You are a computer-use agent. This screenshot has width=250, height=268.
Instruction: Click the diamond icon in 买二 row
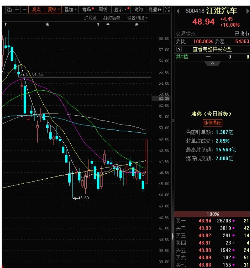(x=234, y=228)
